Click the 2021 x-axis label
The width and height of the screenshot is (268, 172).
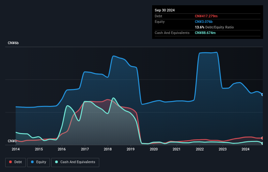tap(177, 149)
